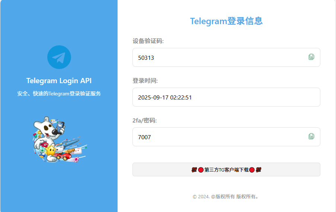Click the Telegram登录信息 heading
Screen dimensions: 336x212
[226, 21]
